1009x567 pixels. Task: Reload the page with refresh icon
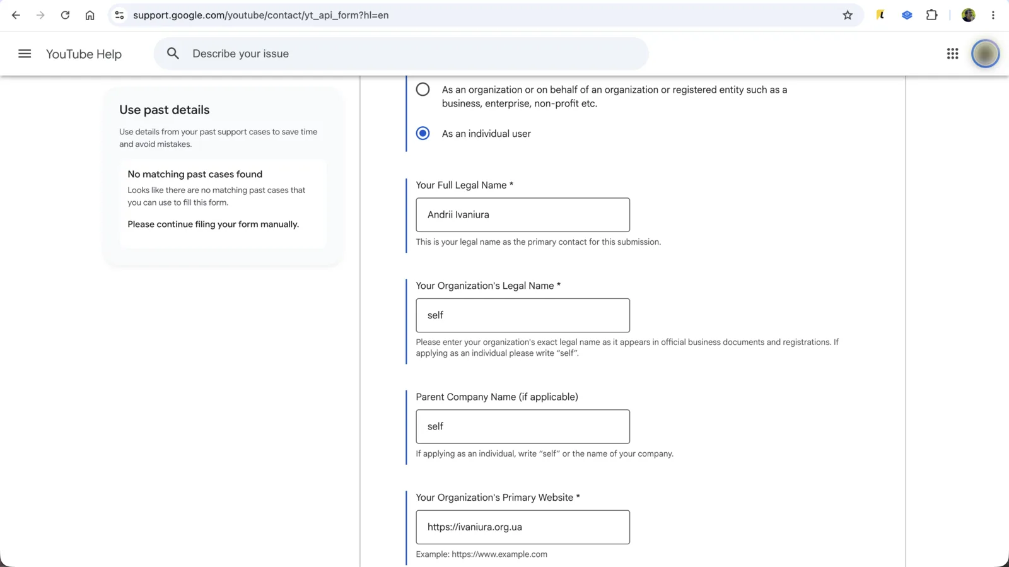[x=65, y=15]
